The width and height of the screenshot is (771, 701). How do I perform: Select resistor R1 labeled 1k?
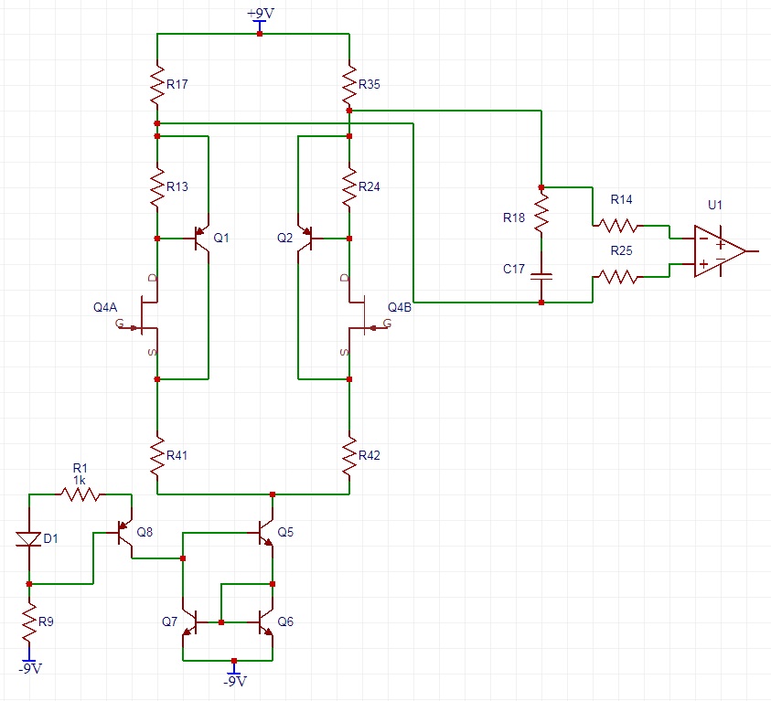click(x=80, y=493)
